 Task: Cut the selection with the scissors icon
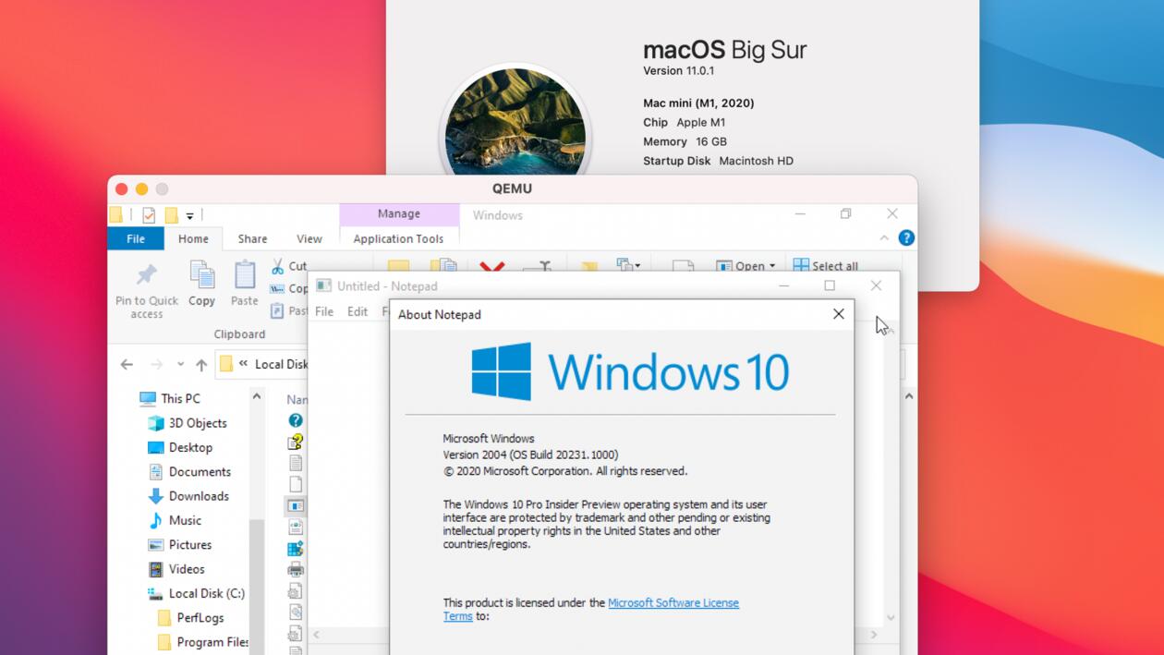(288, 266)
